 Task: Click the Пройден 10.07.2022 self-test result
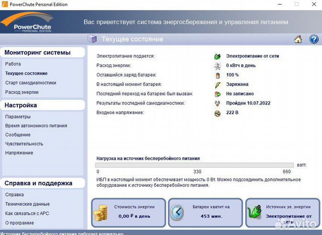[x=248, y=103]
